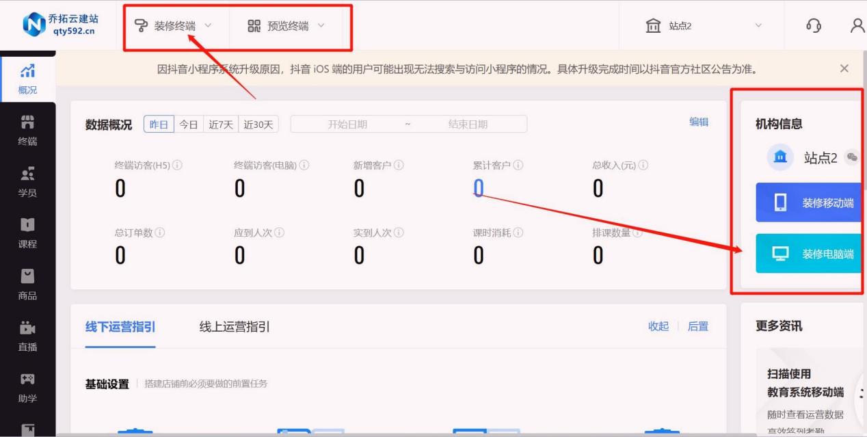Click info icon next to 实到人次

[399, 233]
